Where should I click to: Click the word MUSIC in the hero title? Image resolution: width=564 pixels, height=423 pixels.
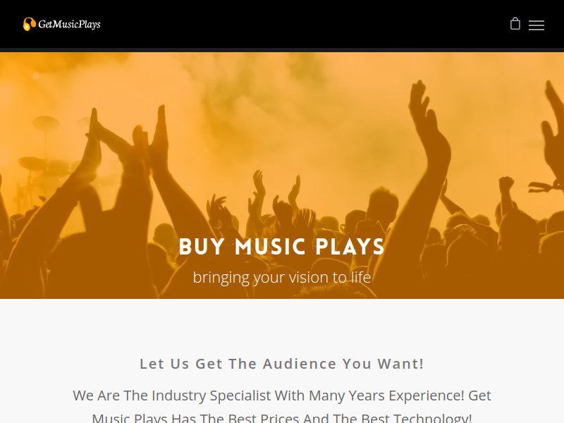pos(271,247)
